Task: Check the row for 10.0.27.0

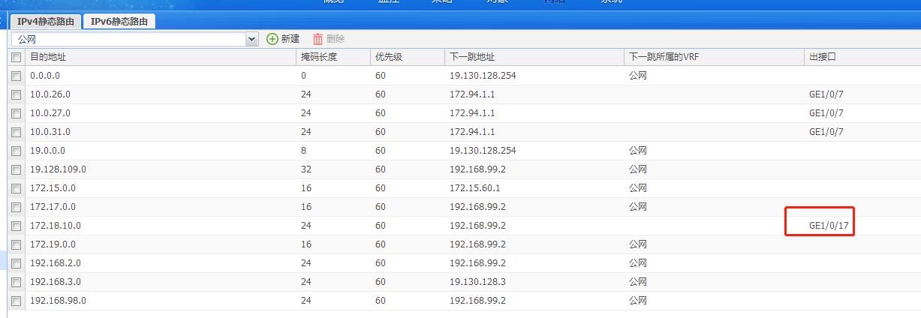Action: coord(16,113)
